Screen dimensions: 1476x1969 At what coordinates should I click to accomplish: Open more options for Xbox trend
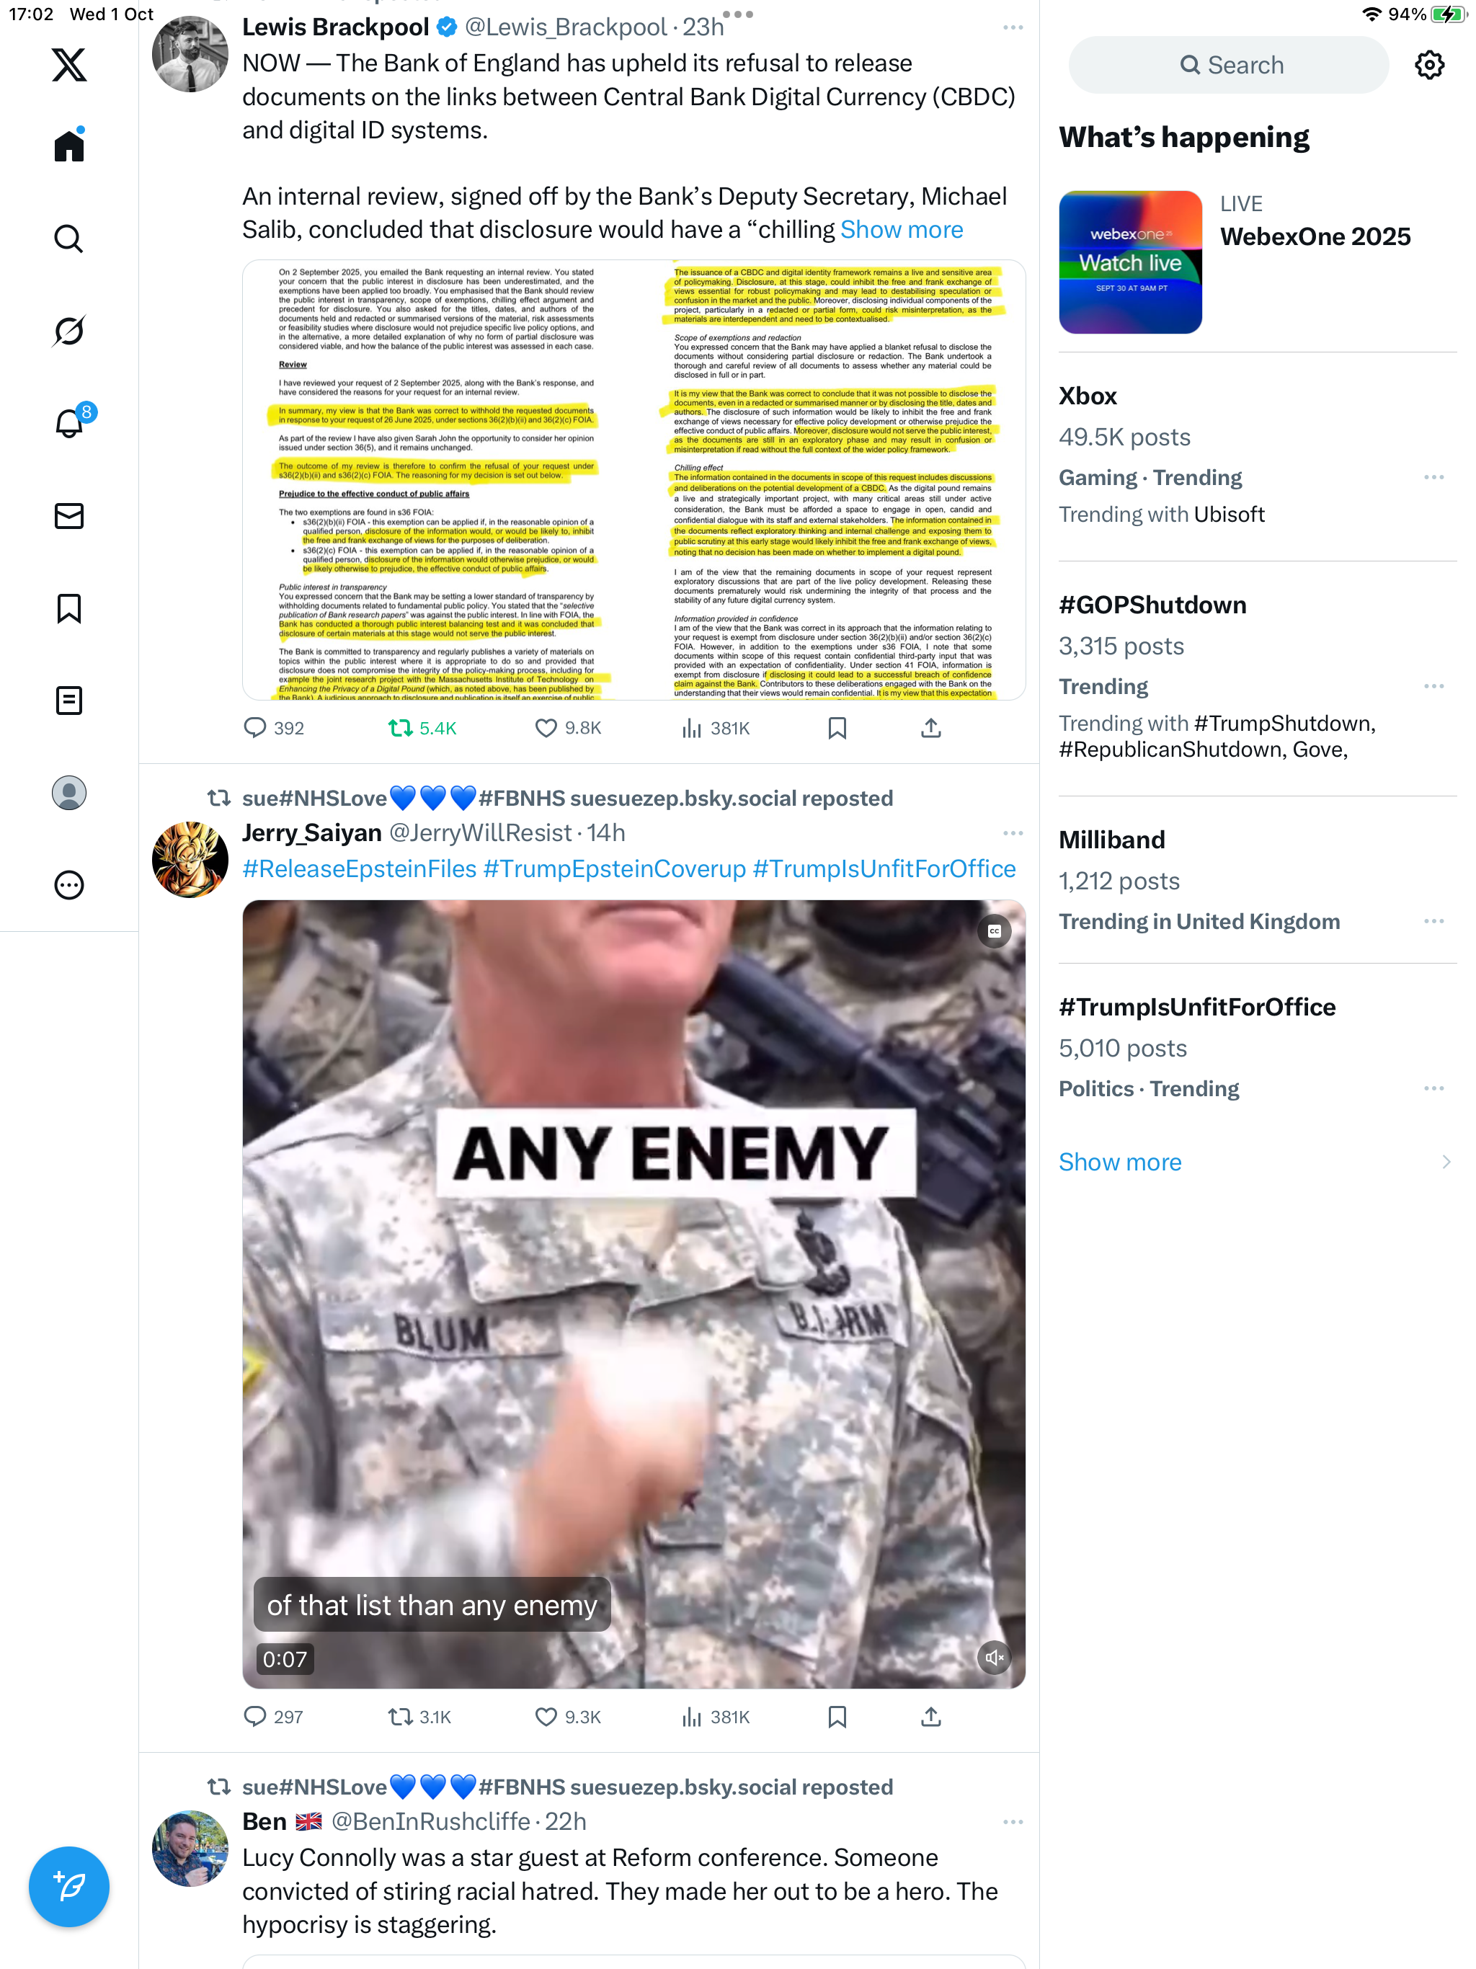point(1433,478)
